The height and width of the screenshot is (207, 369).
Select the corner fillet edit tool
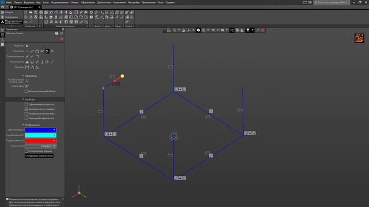point(37,56)
